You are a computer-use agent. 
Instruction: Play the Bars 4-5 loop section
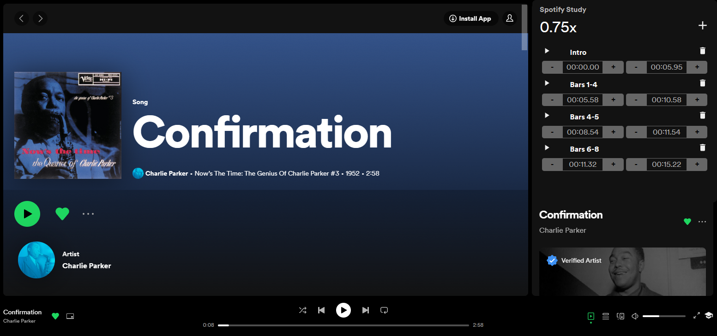click(x=547, y=115)
